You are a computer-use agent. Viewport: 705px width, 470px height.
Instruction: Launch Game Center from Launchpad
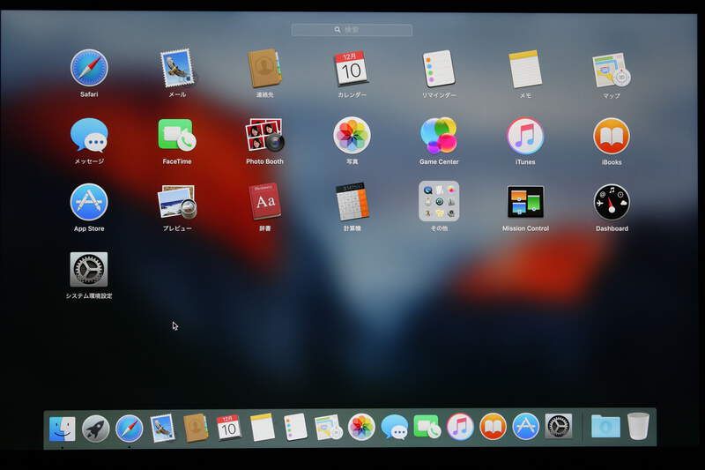click(438, 136)
